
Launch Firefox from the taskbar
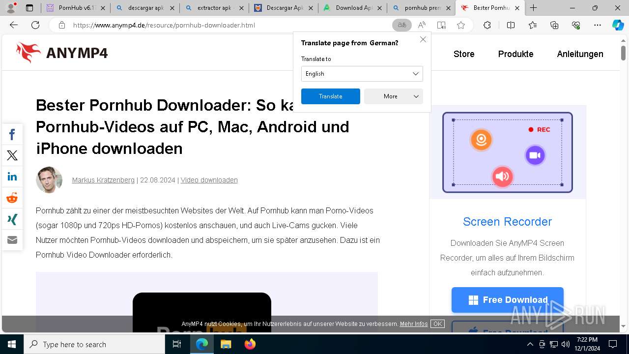point(250,344)
